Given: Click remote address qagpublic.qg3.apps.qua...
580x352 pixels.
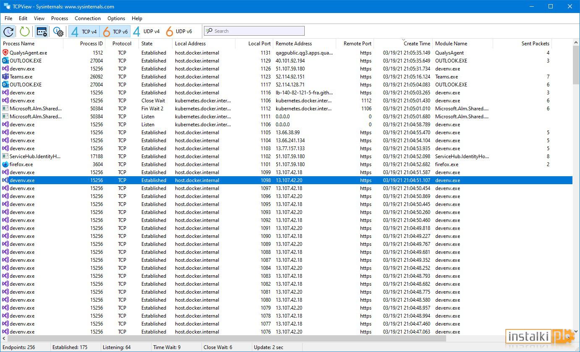Looking at the screenshot, I should [304, 53].
